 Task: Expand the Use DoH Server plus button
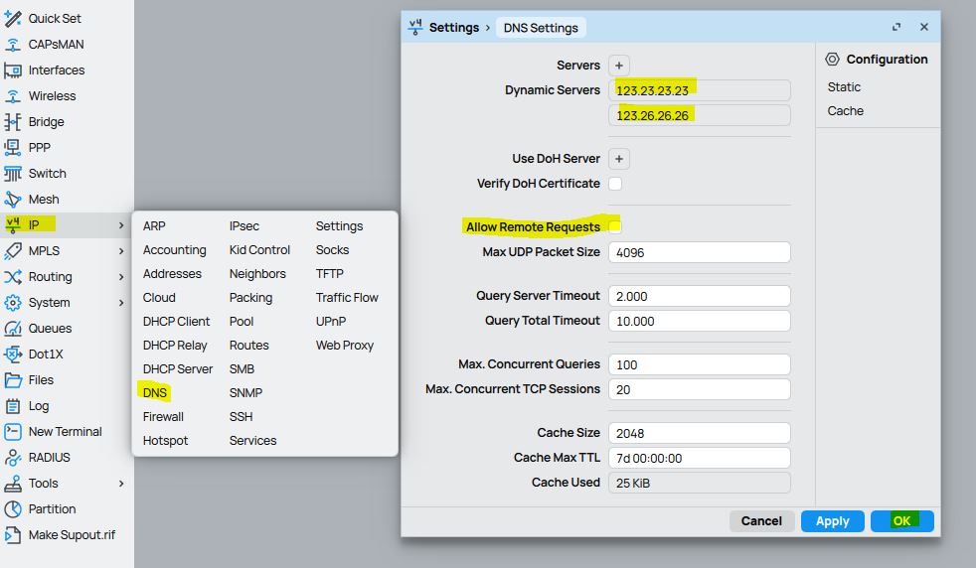618,159
